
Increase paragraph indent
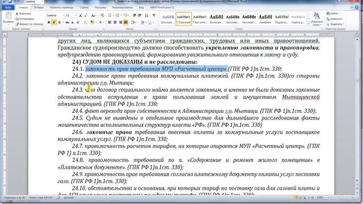[x=140, y=15]
